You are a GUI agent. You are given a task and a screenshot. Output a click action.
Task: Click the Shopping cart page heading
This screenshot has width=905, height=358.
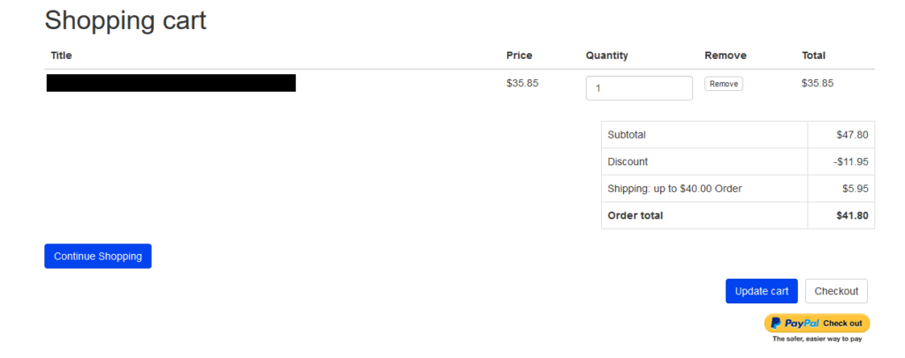[x=125, y=20]
